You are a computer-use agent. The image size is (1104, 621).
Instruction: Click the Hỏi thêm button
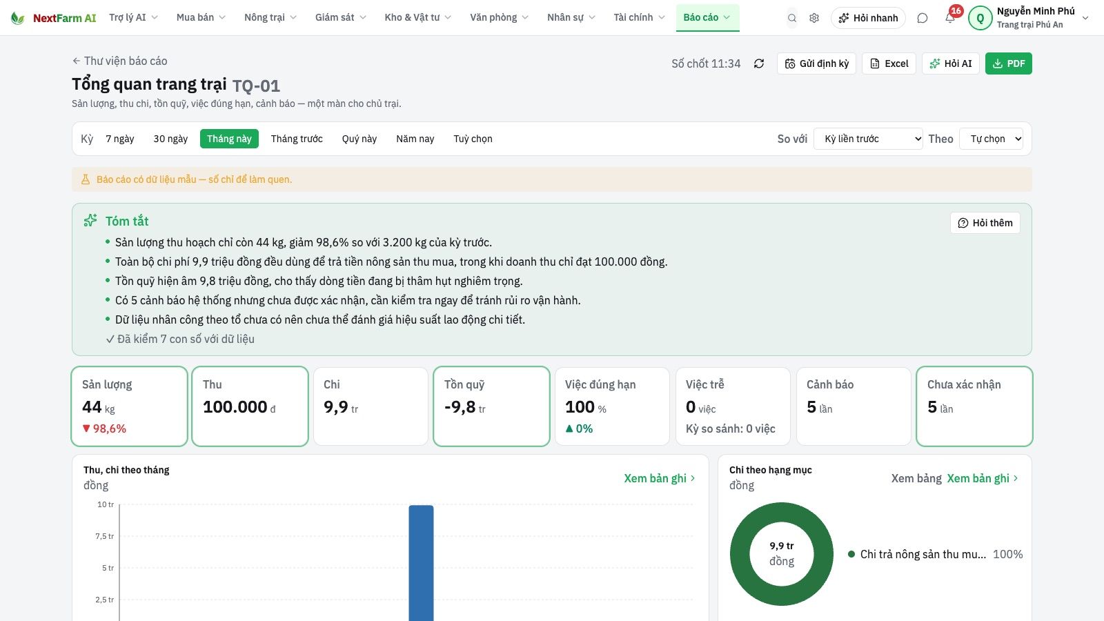coord(985,223)
